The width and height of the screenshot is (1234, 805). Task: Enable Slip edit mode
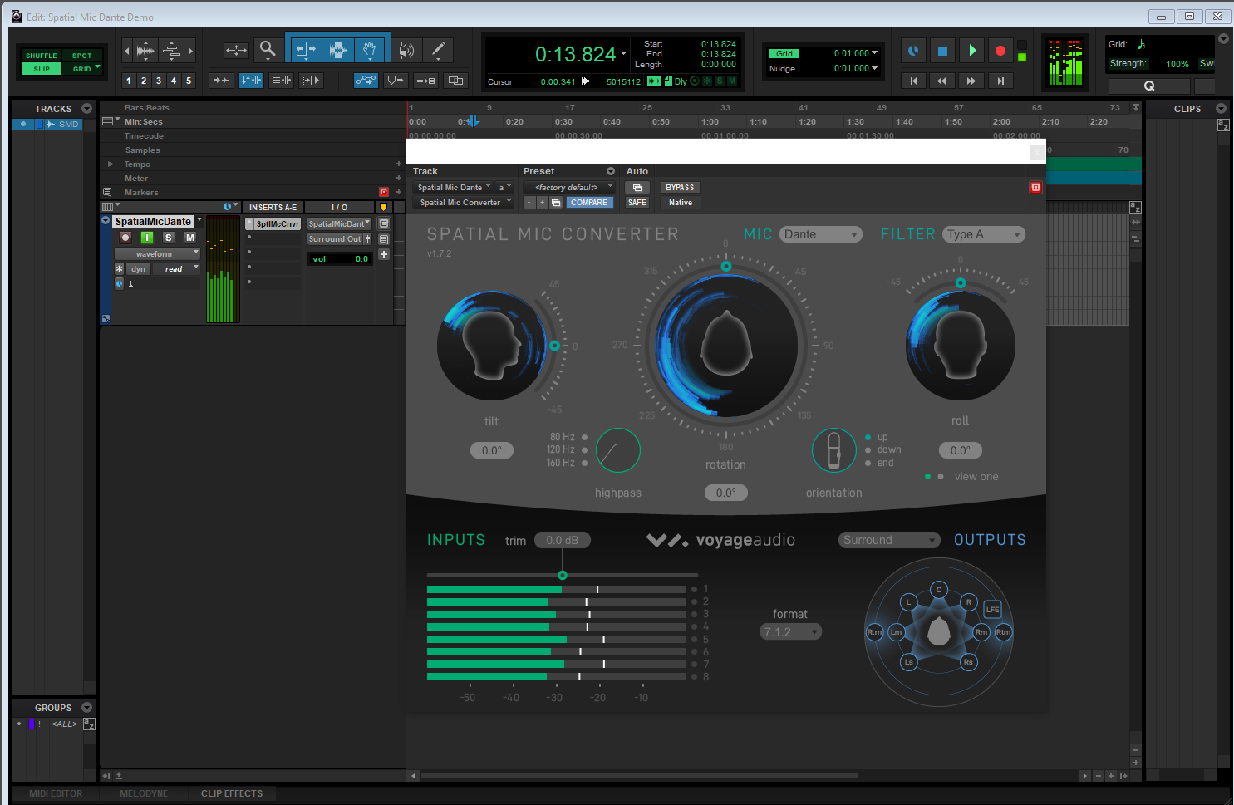click(x=41, y=69)
